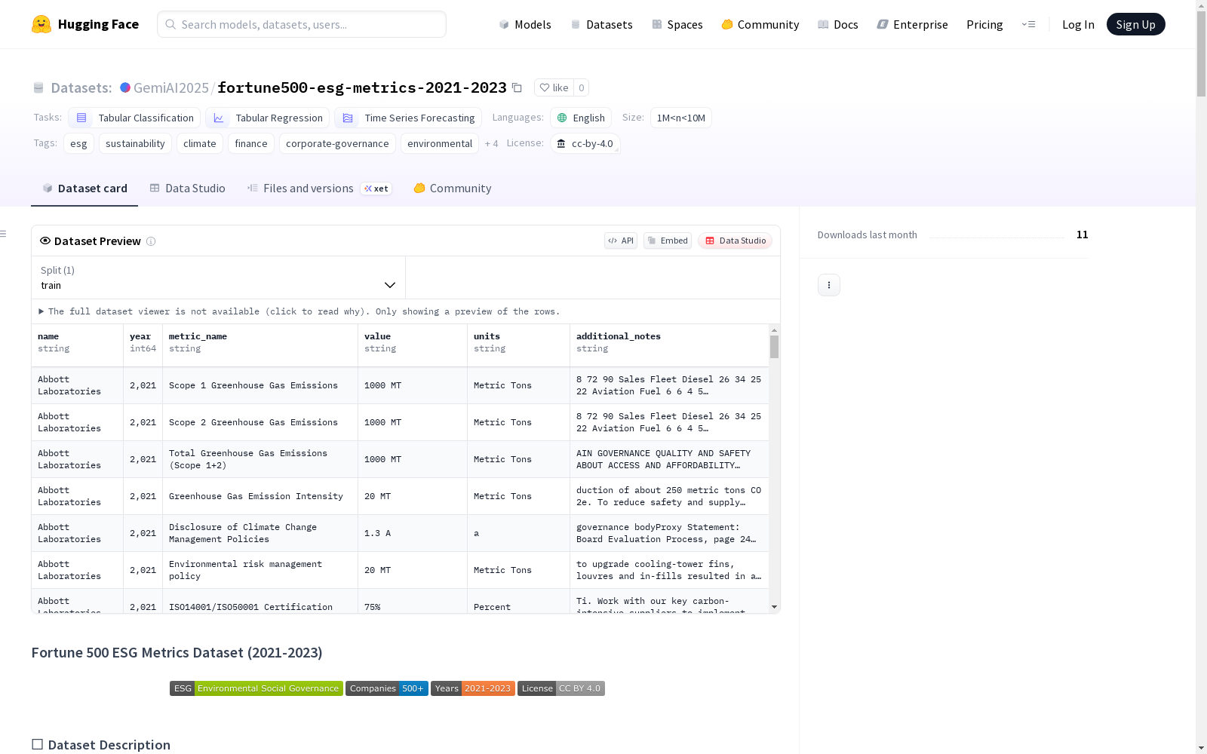Click the Embed button
The image size is (1207, 754).
(x=668, y=241)
